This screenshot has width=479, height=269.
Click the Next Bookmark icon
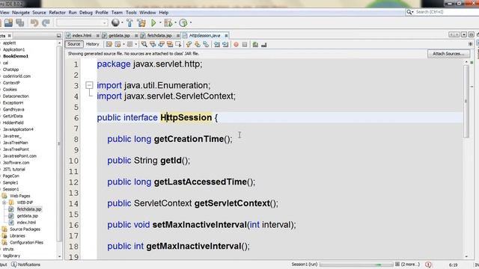[198, 45]
